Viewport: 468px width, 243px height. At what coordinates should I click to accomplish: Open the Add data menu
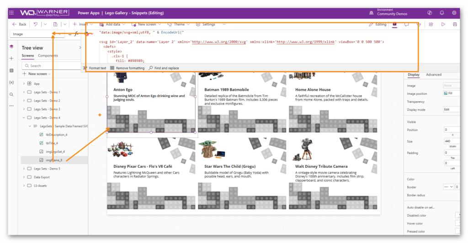[112, 25]
